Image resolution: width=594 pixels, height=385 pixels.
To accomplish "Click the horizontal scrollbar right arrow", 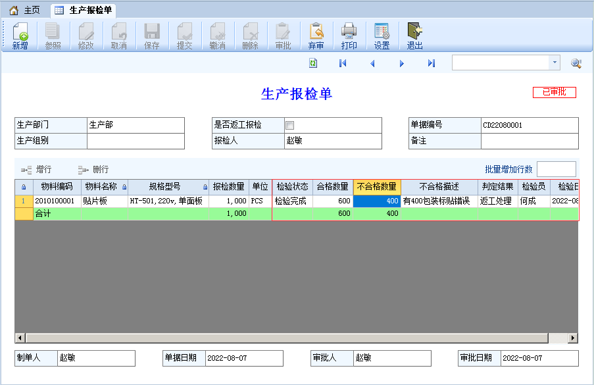I will coord(573,338).
